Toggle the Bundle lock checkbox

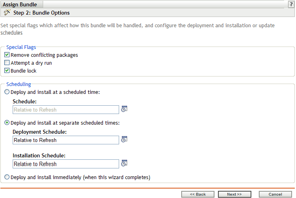[x=7, y=71]
